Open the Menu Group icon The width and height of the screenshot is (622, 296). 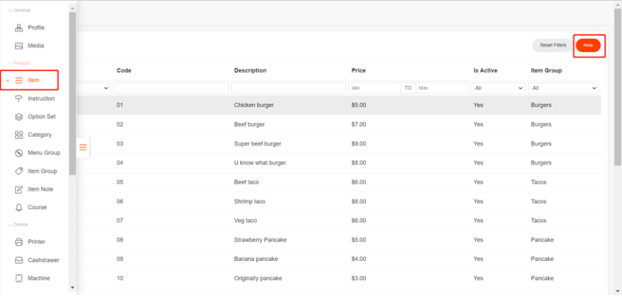pyautogui.click(x=19, y=153)
